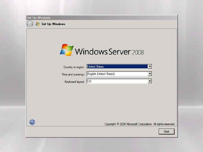Click the Windows Server 2008 logo
203x152 pixels.
[x=102, y=50]
